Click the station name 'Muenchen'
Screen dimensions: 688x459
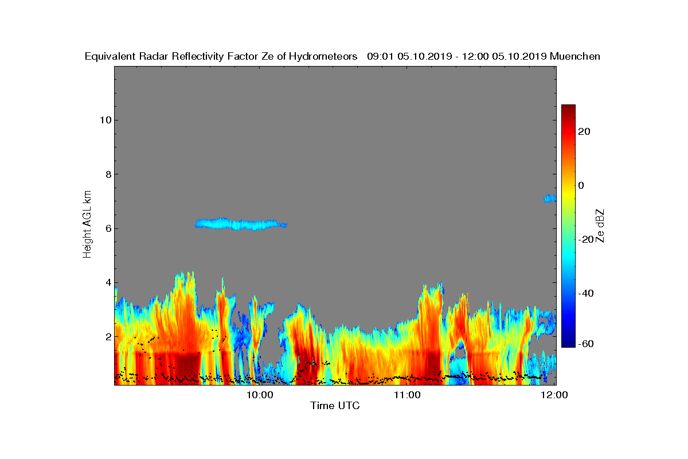(575, 56)
